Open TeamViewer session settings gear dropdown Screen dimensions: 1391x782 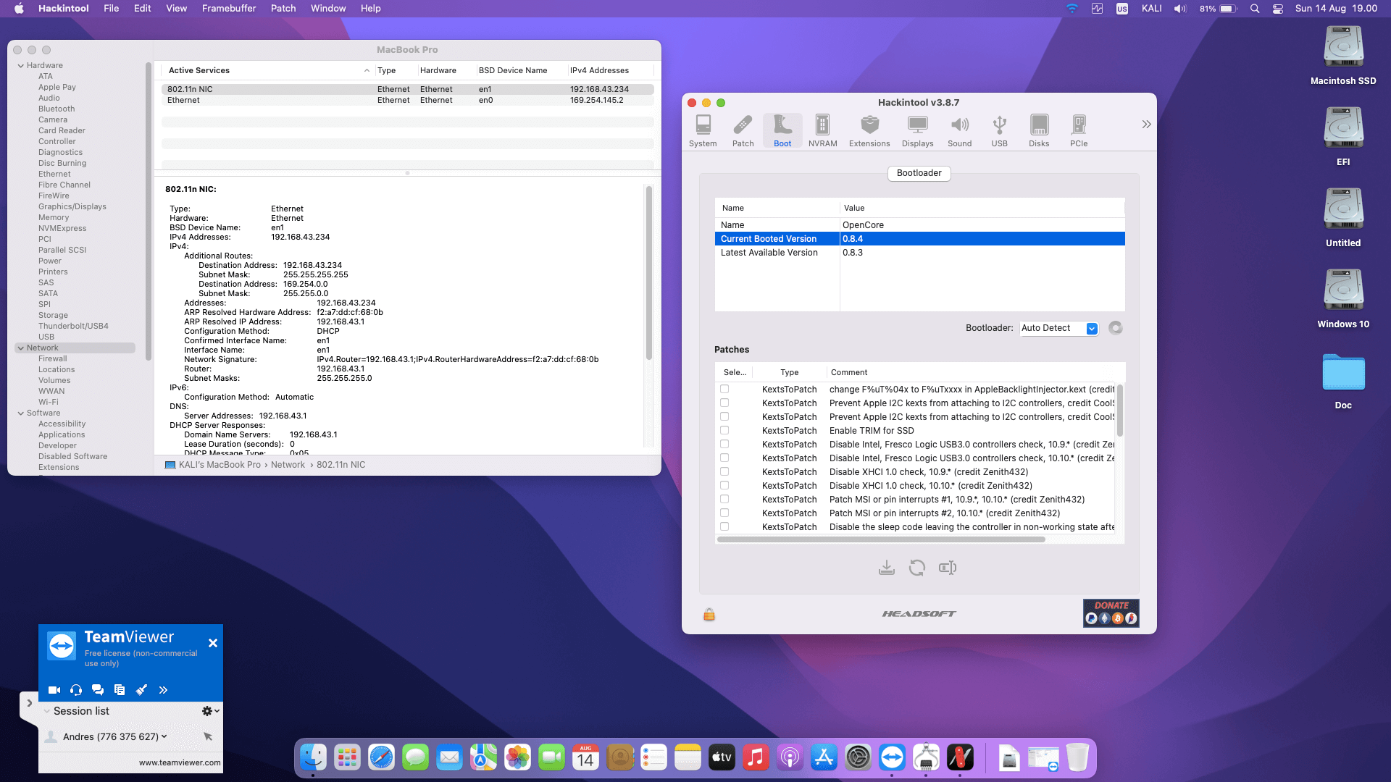click(210, 711)
